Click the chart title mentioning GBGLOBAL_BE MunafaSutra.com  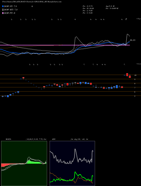point(32,2)
